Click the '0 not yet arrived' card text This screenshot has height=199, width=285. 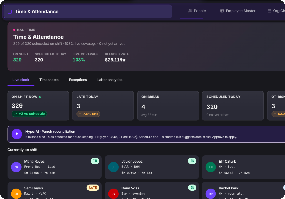tap(218, 115)
